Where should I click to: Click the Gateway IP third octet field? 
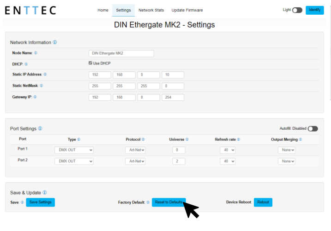(149, 97)
